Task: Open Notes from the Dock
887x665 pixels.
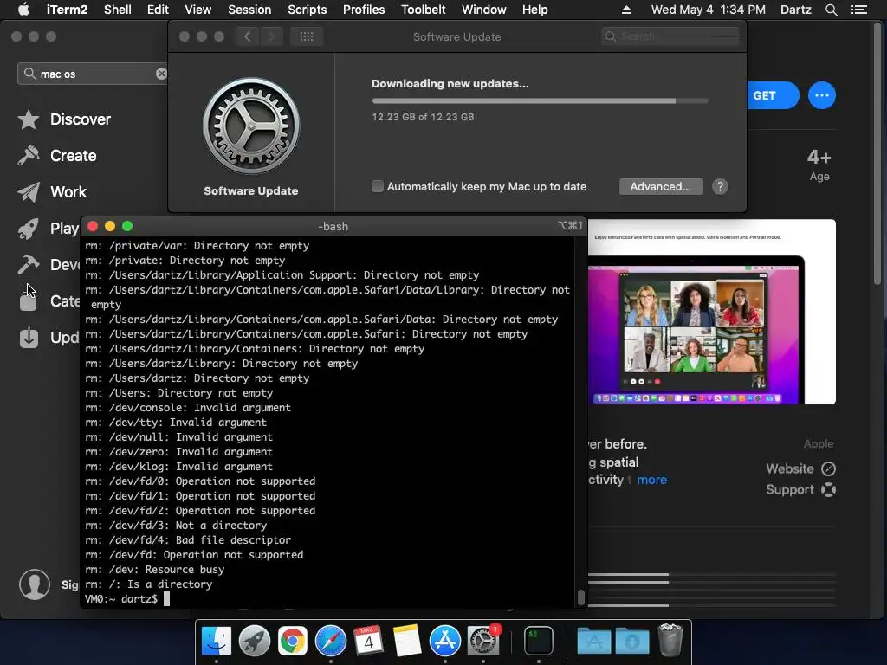Action: (x=407, y=641)
